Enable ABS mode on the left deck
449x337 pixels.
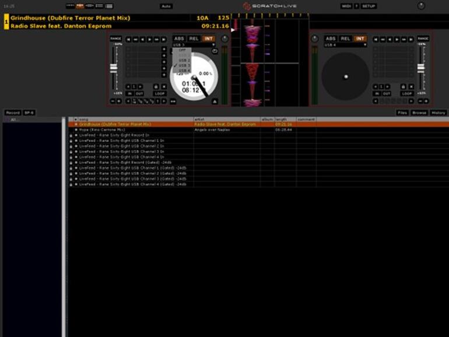[x=180, y=39]
